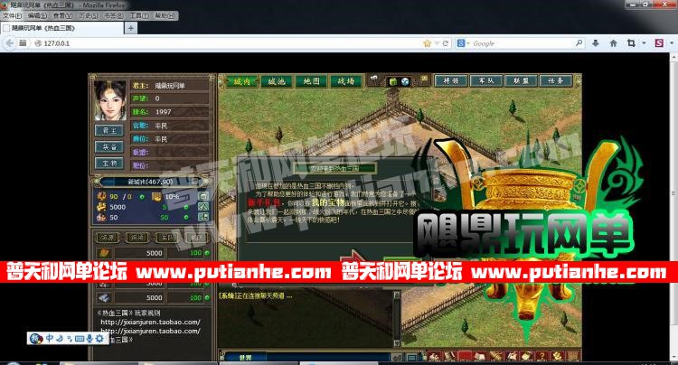Screen dimensions: 678x365
Task: Click the green gift box icon in game toolbar
Action: (x=392, y=81)
